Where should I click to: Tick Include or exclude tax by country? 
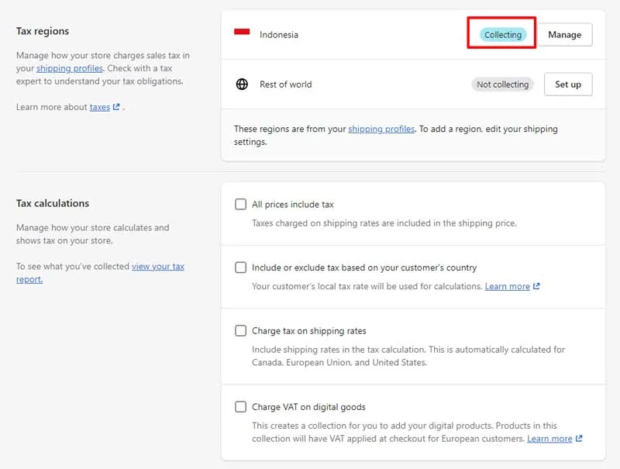pos(240,267)
